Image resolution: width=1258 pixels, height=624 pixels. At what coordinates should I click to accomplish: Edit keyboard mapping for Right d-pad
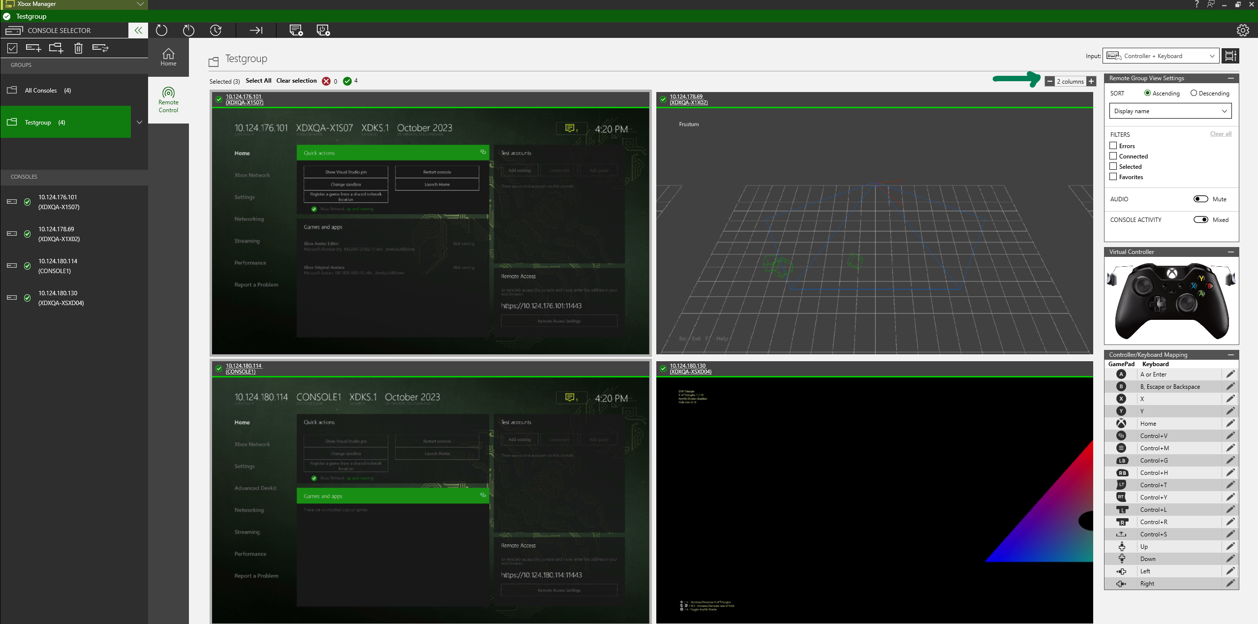1230,584
